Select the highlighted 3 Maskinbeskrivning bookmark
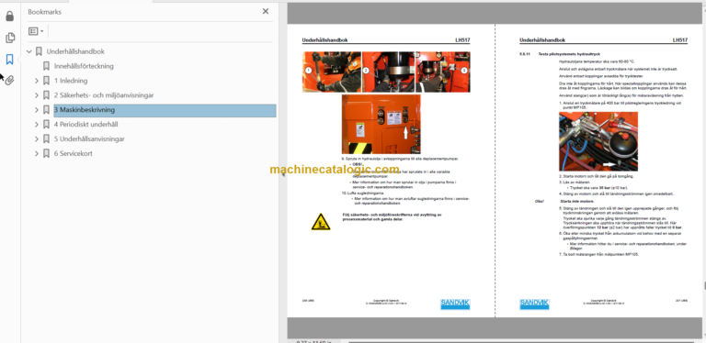 (165, 110)
